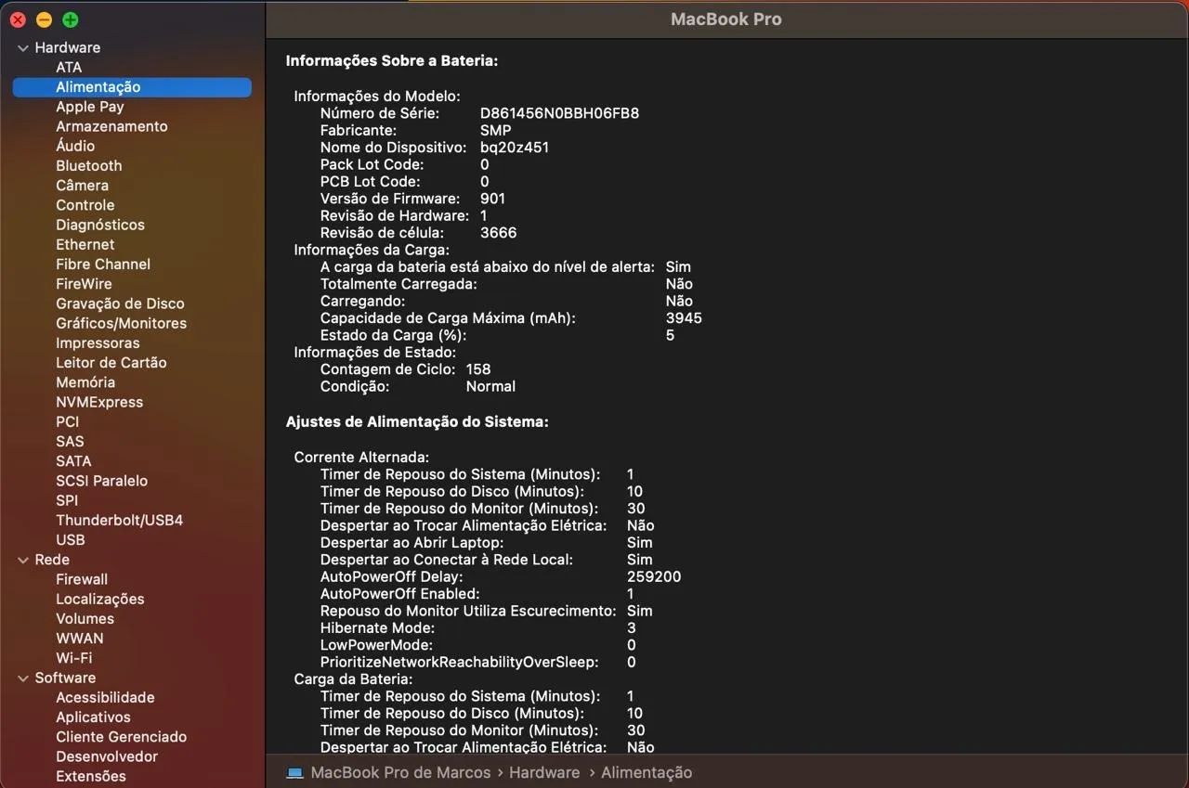Click Hardware segment in the path bar
1189x788 pixels.
(544, 772)
